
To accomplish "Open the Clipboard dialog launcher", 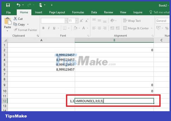I will (x=38, y=36).
